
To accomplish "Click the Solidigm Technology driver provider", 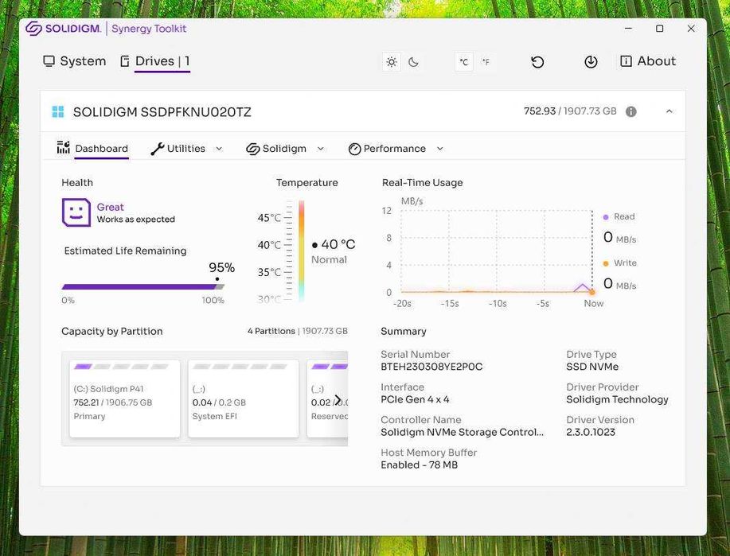I will tap(617, 399).
